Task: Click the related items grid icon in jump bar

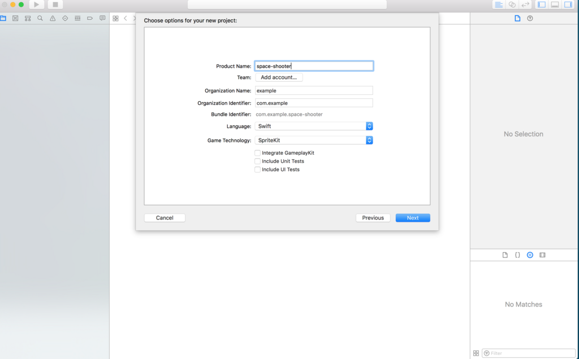Action: pos(115,19)
